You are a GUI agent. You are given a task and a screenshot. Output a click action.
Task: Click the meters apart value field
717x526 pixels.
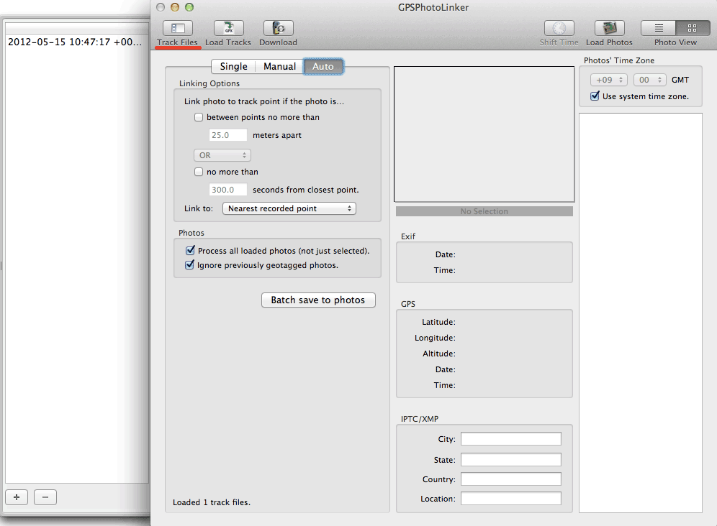pyautogui.click(x=227, y=135)
